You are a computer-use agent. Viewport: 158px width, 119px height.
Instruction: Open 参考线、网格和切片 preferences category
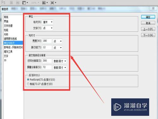click(13, 47)
